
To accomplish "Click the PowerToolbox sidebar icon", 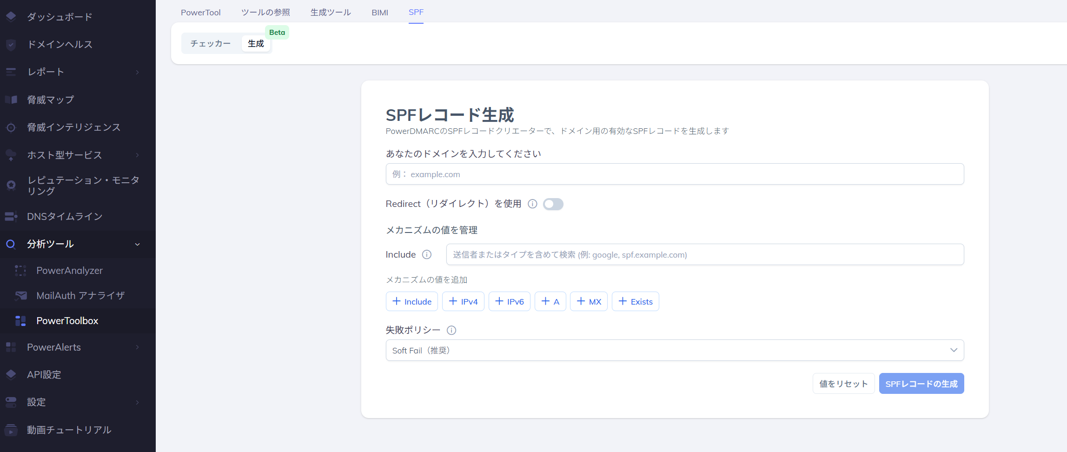I will pos(20,320).
